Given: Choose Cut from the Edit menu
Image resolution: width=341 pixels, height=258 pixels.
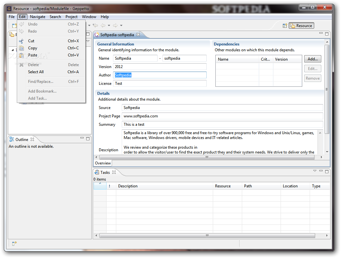Looking at the screenshot, I should 51,41.
